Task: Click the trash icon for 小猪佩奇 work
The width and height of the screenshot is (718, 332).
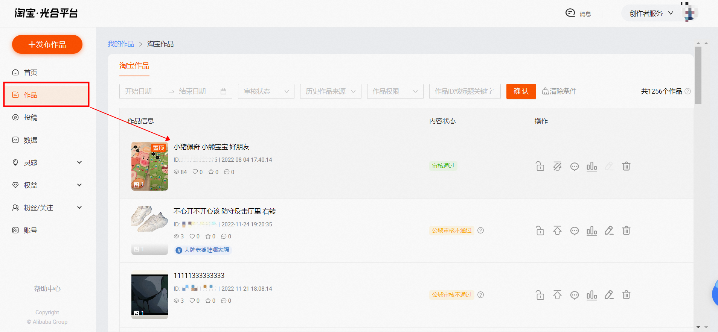Action: (x=626, y=166)
